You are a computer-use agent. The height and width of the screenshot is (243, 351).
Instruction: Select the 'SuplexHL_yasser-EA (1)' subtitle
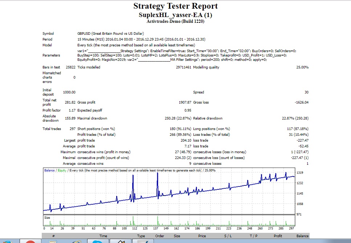coord(176,15)
